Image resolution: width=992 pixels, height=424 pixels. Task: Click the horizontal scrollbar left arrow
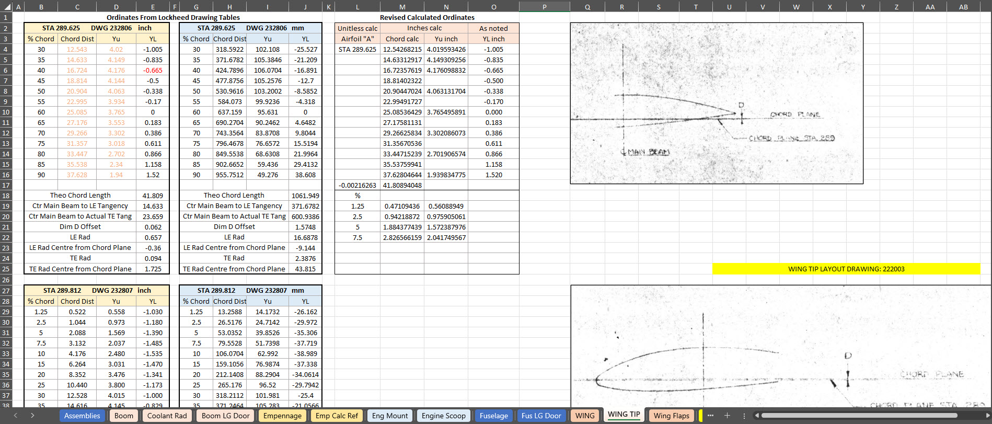[756, 416]
